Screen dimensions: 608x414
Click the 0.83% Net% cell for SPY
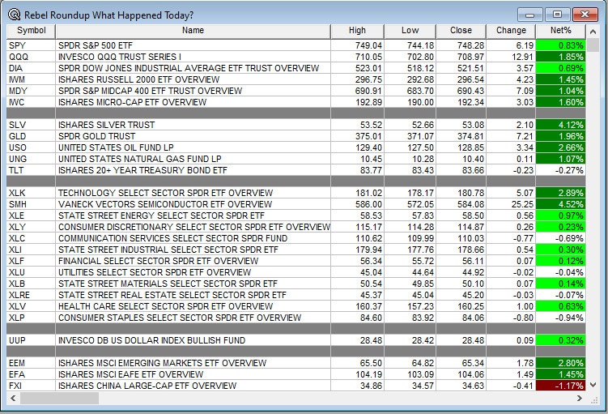point(561,45)
